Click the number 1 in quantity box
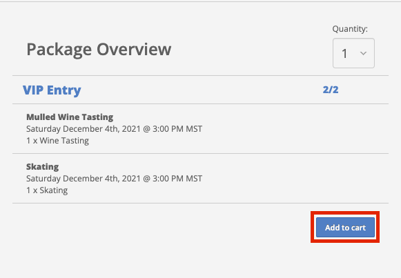 344,54
